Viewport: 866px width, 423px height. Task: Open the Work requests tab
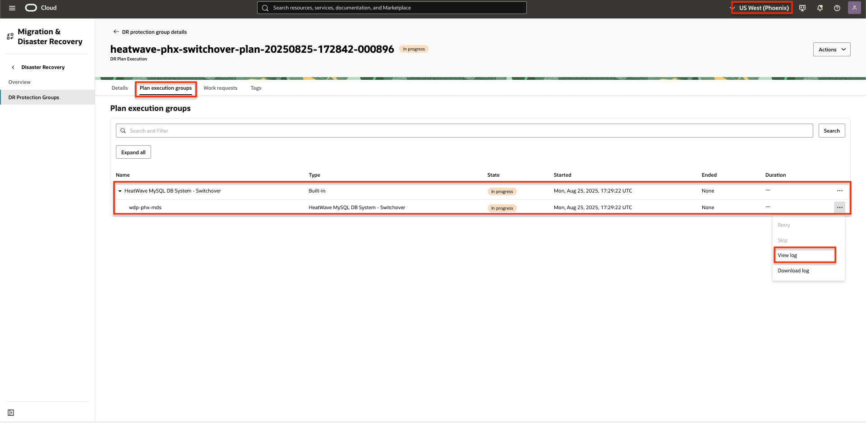point(220,88)
